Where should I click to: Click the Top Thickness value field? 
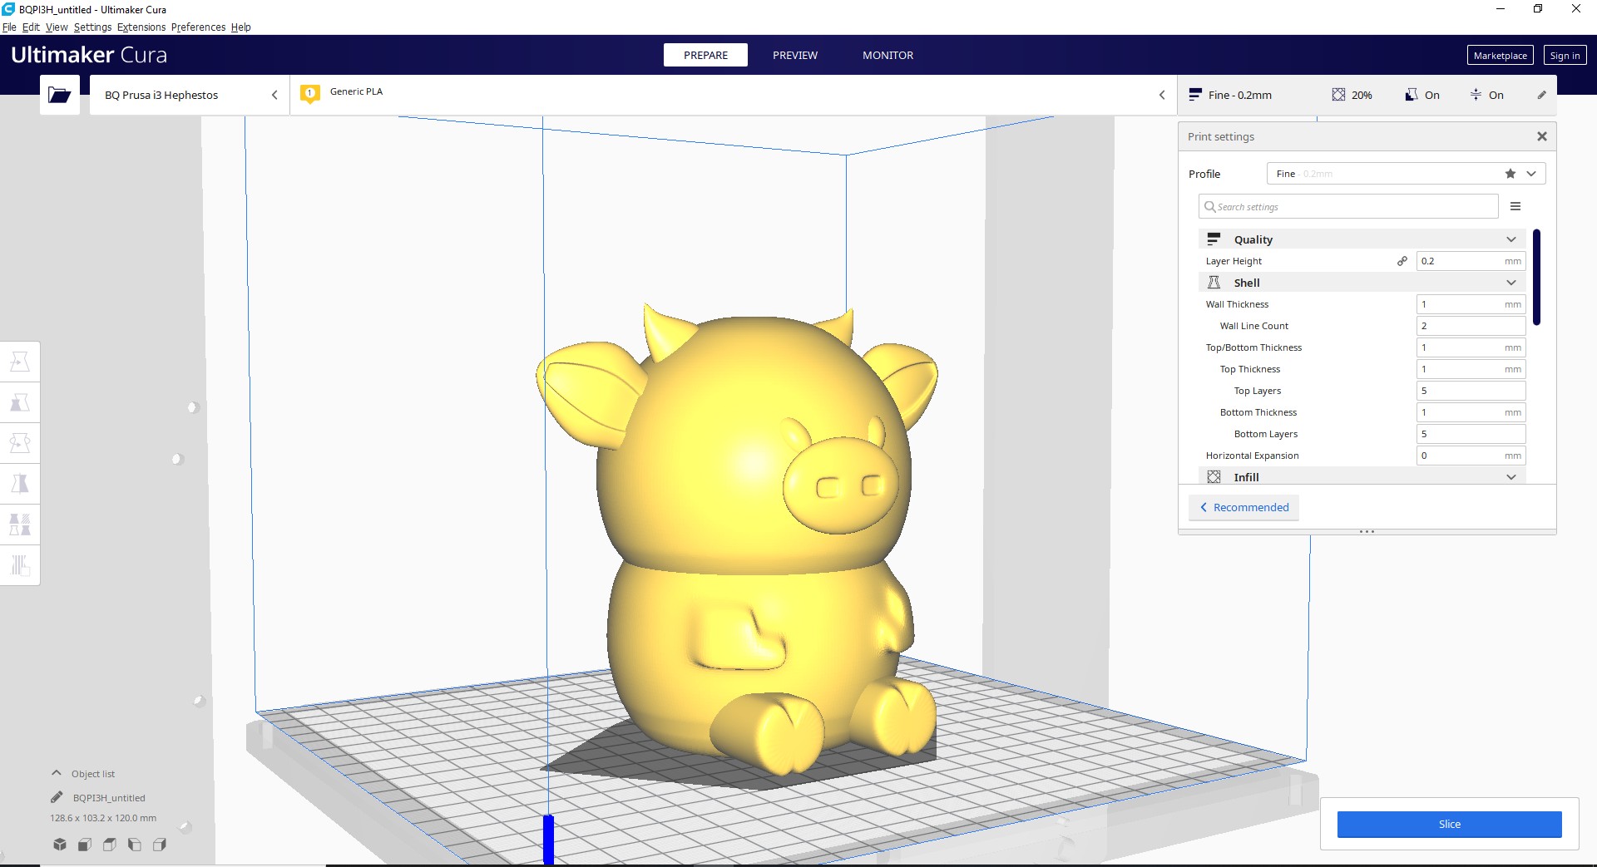pos(1471,369)
